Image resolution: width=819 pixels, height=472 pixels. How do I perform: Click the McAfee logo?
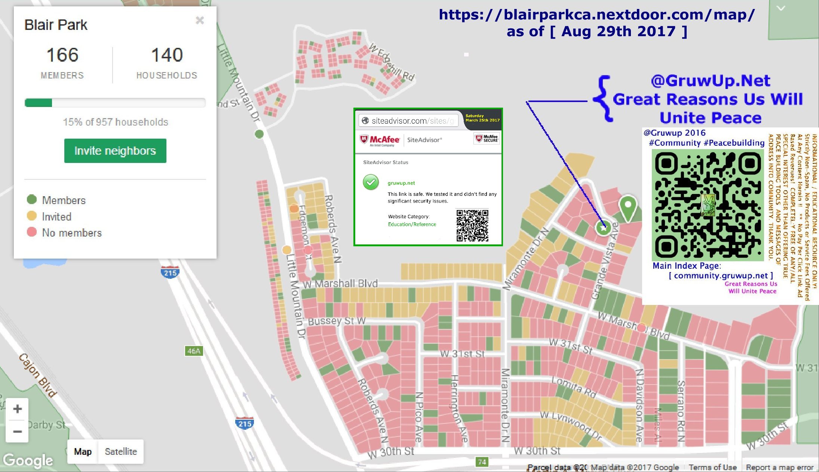point(380,140)
